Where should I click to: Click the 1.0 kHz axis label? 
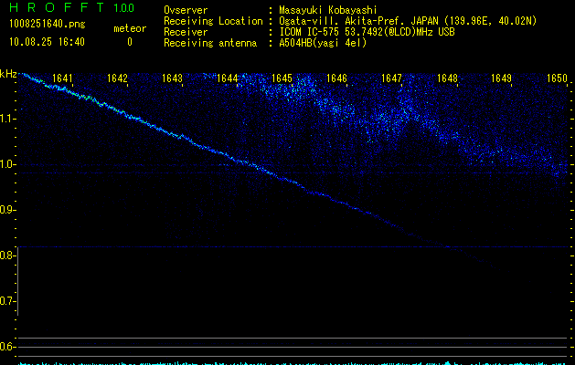pyautogui.click(x=7, y=164)
